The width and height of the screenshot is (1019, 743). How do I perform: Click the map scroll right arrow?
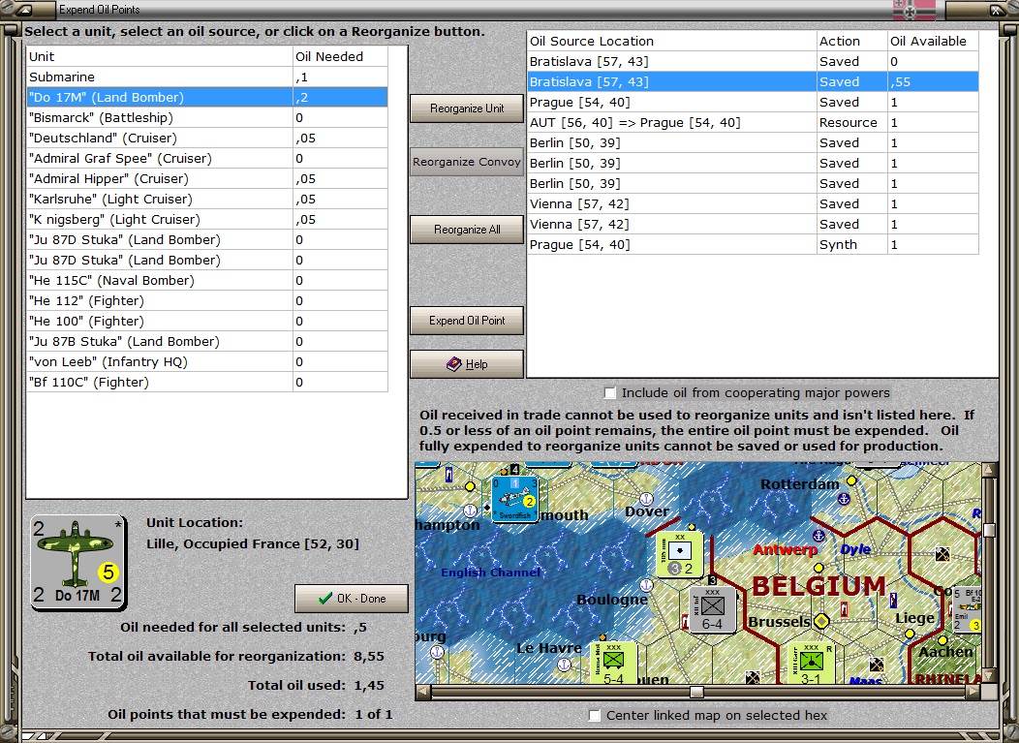[973, 692]
